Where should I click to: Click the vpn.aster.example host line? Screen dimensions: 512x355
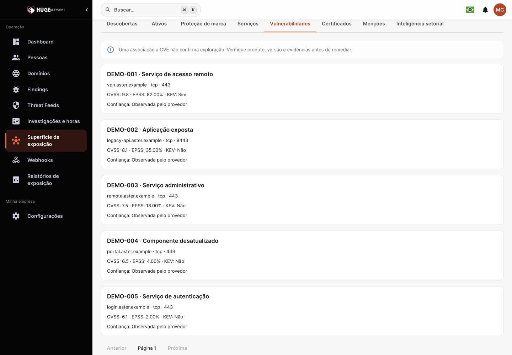pos(139,85)
